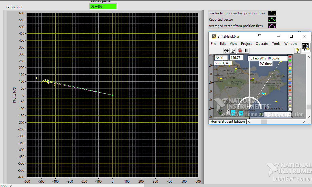This screenshot has height=187, width=312.
Task: Open the Project menu
Action: [246, 44]
